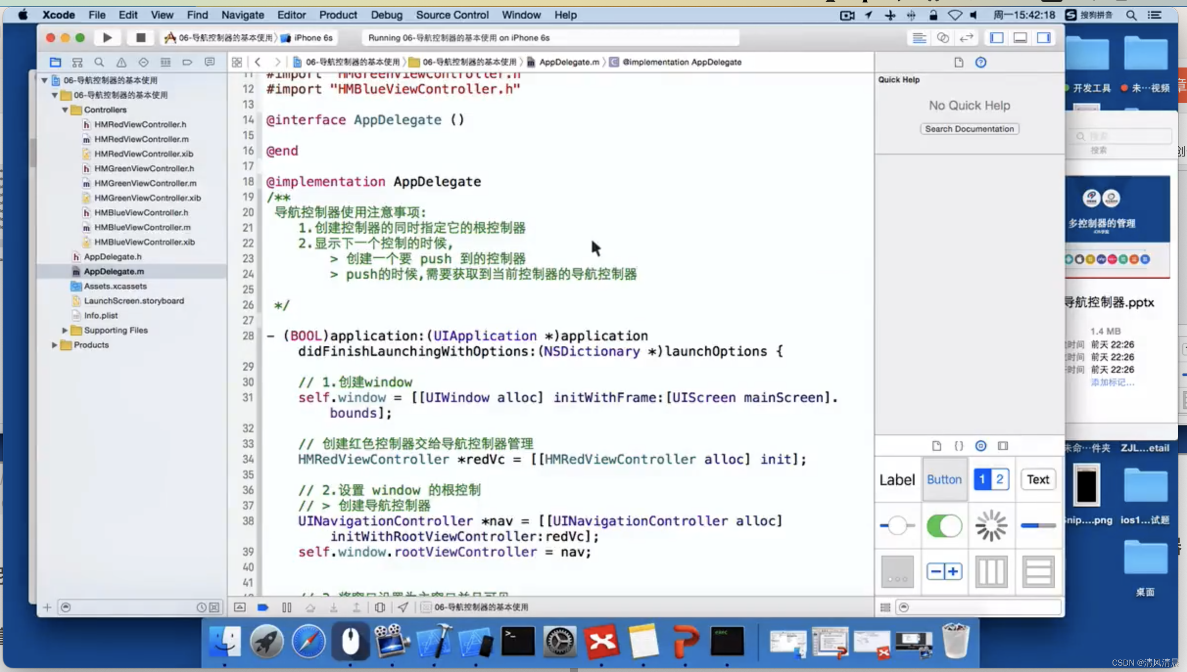This screenshot has width=1187, height=672.
Task: Open LaunchScreen.storyboard
Action: point(134,301)
